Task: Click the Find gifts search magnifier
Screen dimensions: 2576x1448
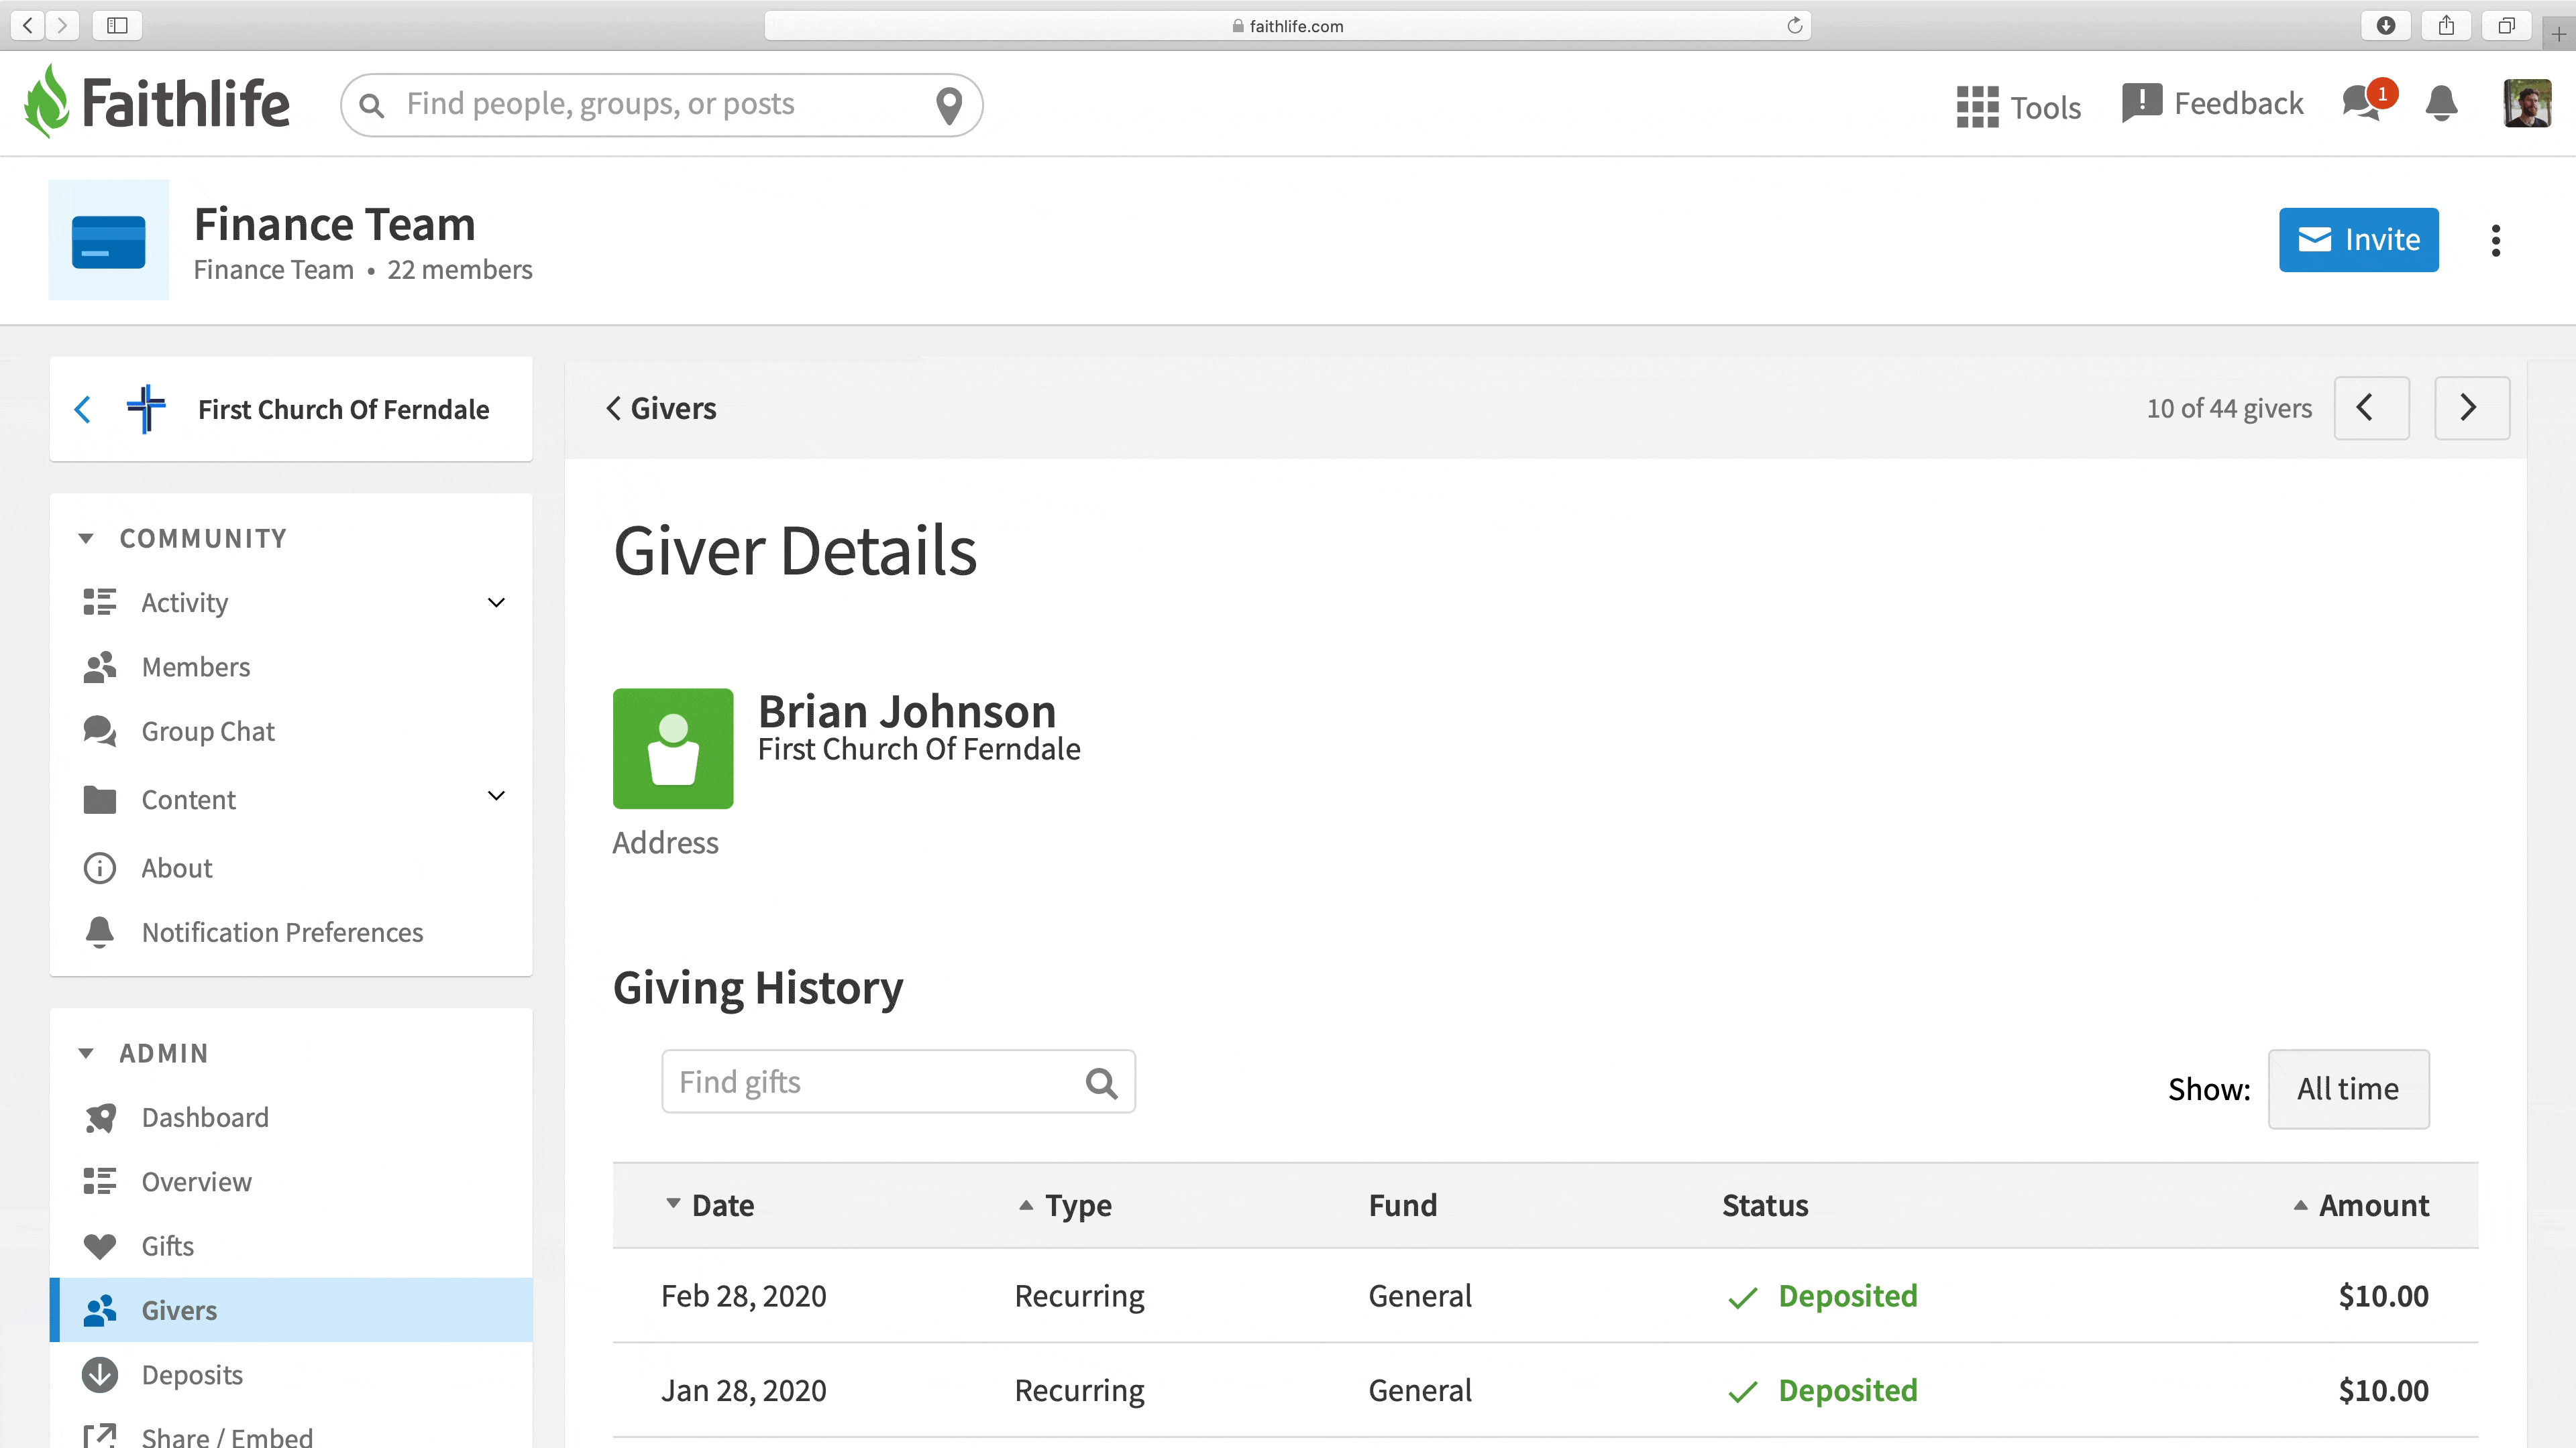Action: (x=1101, y=1082)
